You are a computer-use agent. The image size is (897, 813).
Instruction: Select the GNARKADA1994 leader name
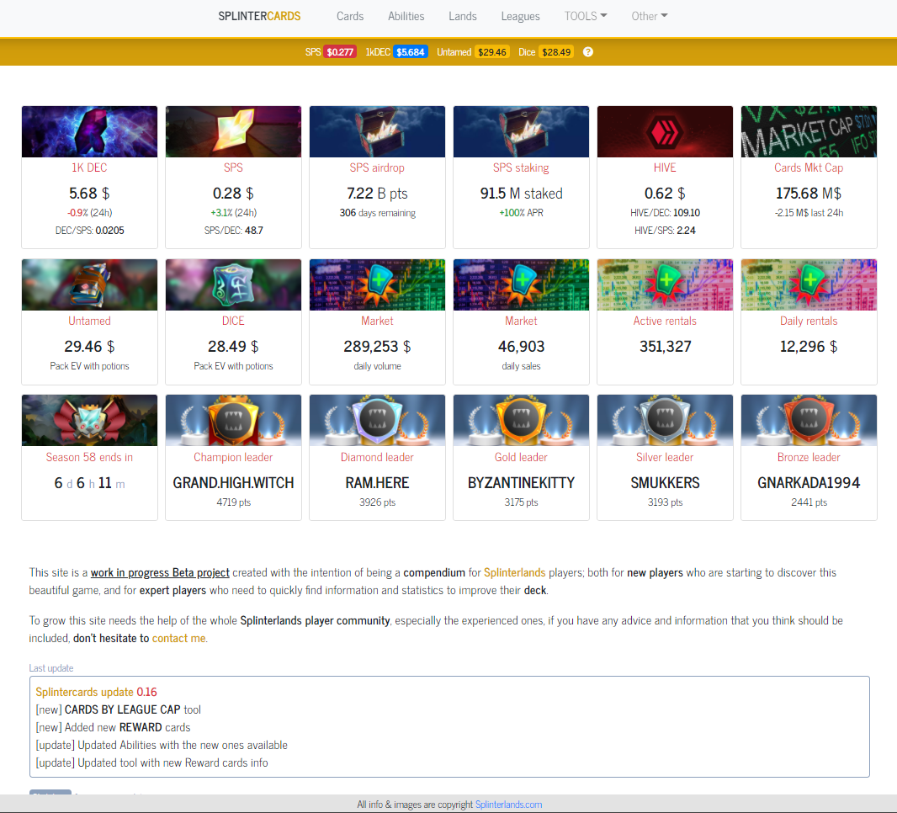(809, 483)
